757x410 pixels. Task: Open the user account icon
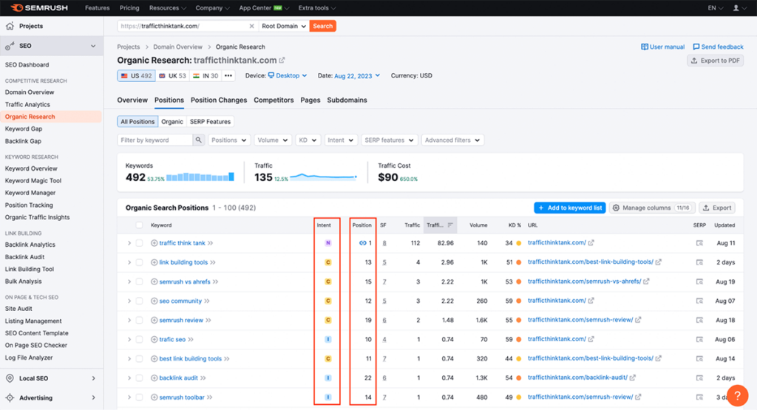click(736, 7)
